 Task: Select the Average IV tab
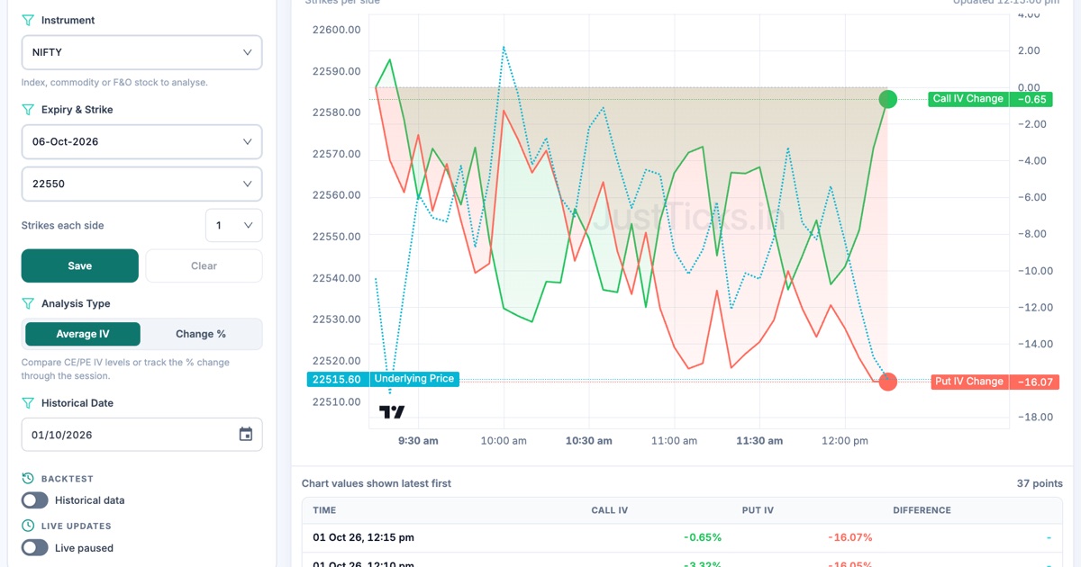[83, 334]
